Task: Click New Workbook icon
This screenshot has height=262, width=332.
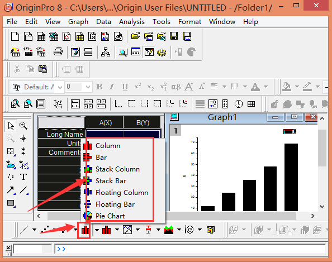Action: pyautogui.click(x=41, y=36)
